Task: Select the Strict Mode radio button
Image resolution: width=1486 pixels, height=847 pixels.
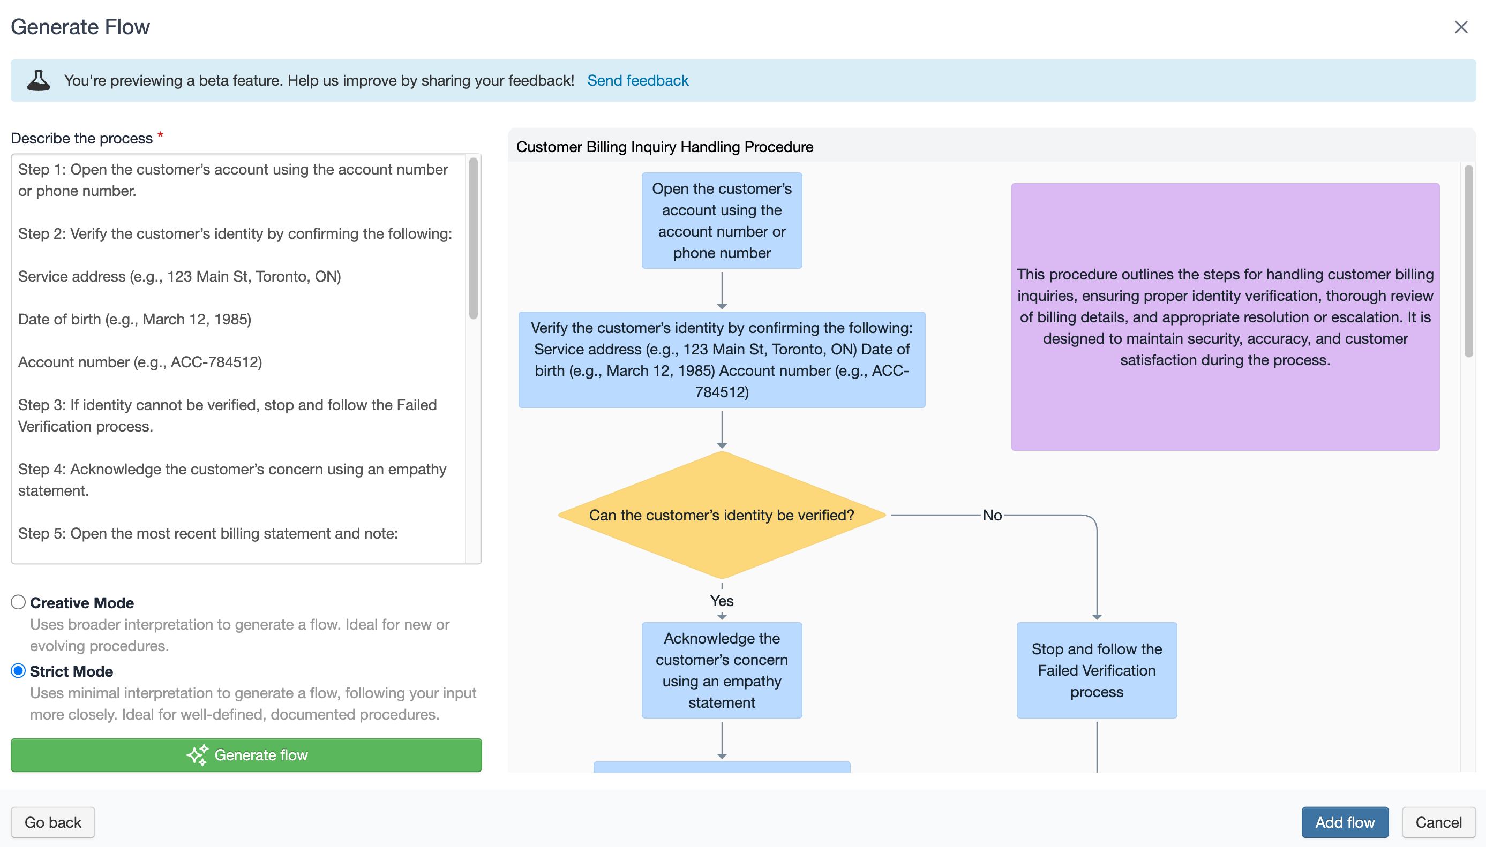Action: [x=19, y=671]
